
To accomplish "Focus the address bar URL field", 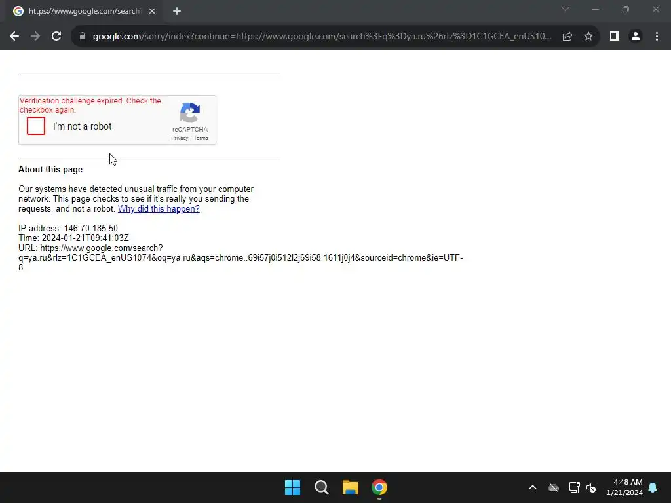I will (x=322, y=37).
